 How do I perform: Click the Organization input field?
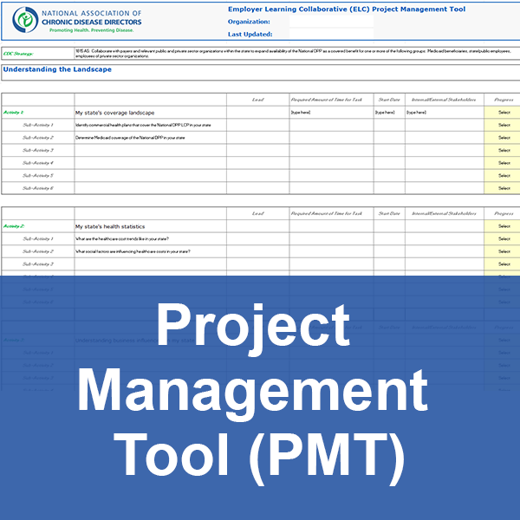click(x=331, y=22)
